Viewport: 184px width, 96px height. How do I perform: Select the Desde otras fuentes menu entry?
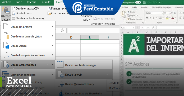point(28,65)
